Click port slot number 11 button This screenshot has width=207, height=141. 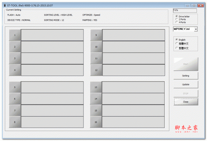(96, 58)
